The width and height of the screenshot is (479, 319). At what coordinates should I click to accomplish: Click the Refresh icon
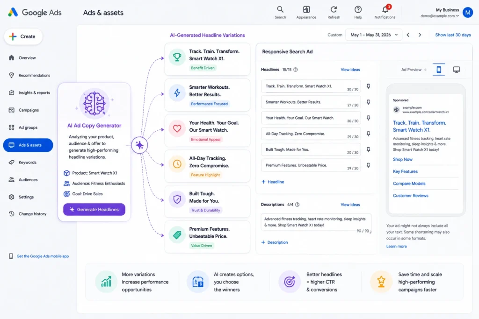(x=334, y=9)
